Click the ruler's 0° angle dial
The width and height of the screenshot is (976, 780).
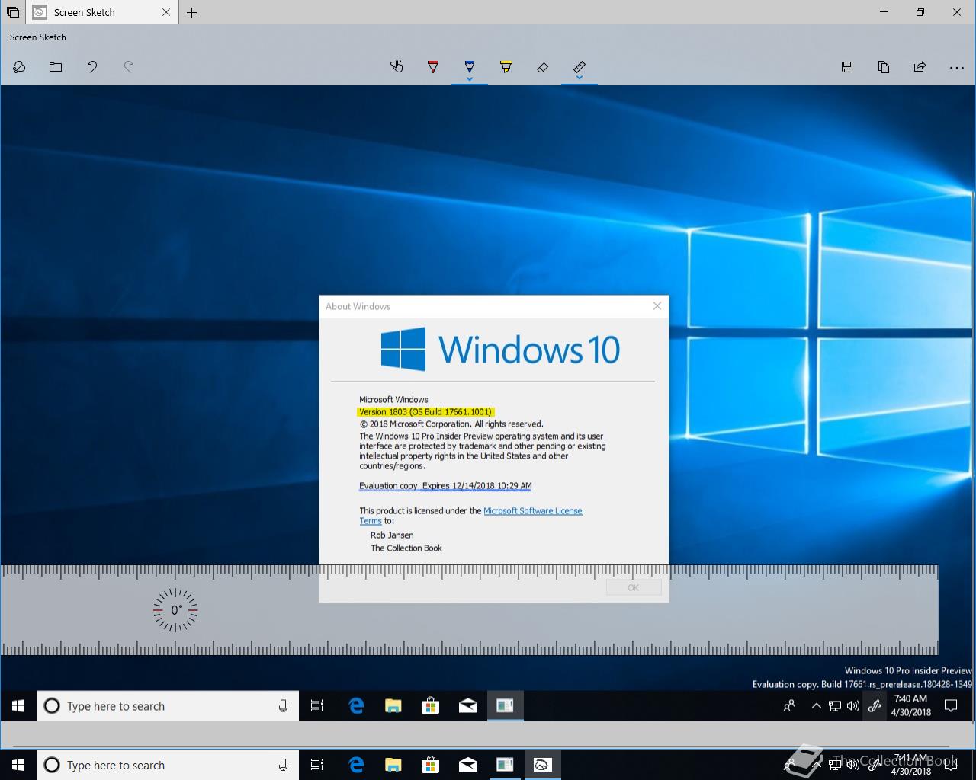(175, 610)
